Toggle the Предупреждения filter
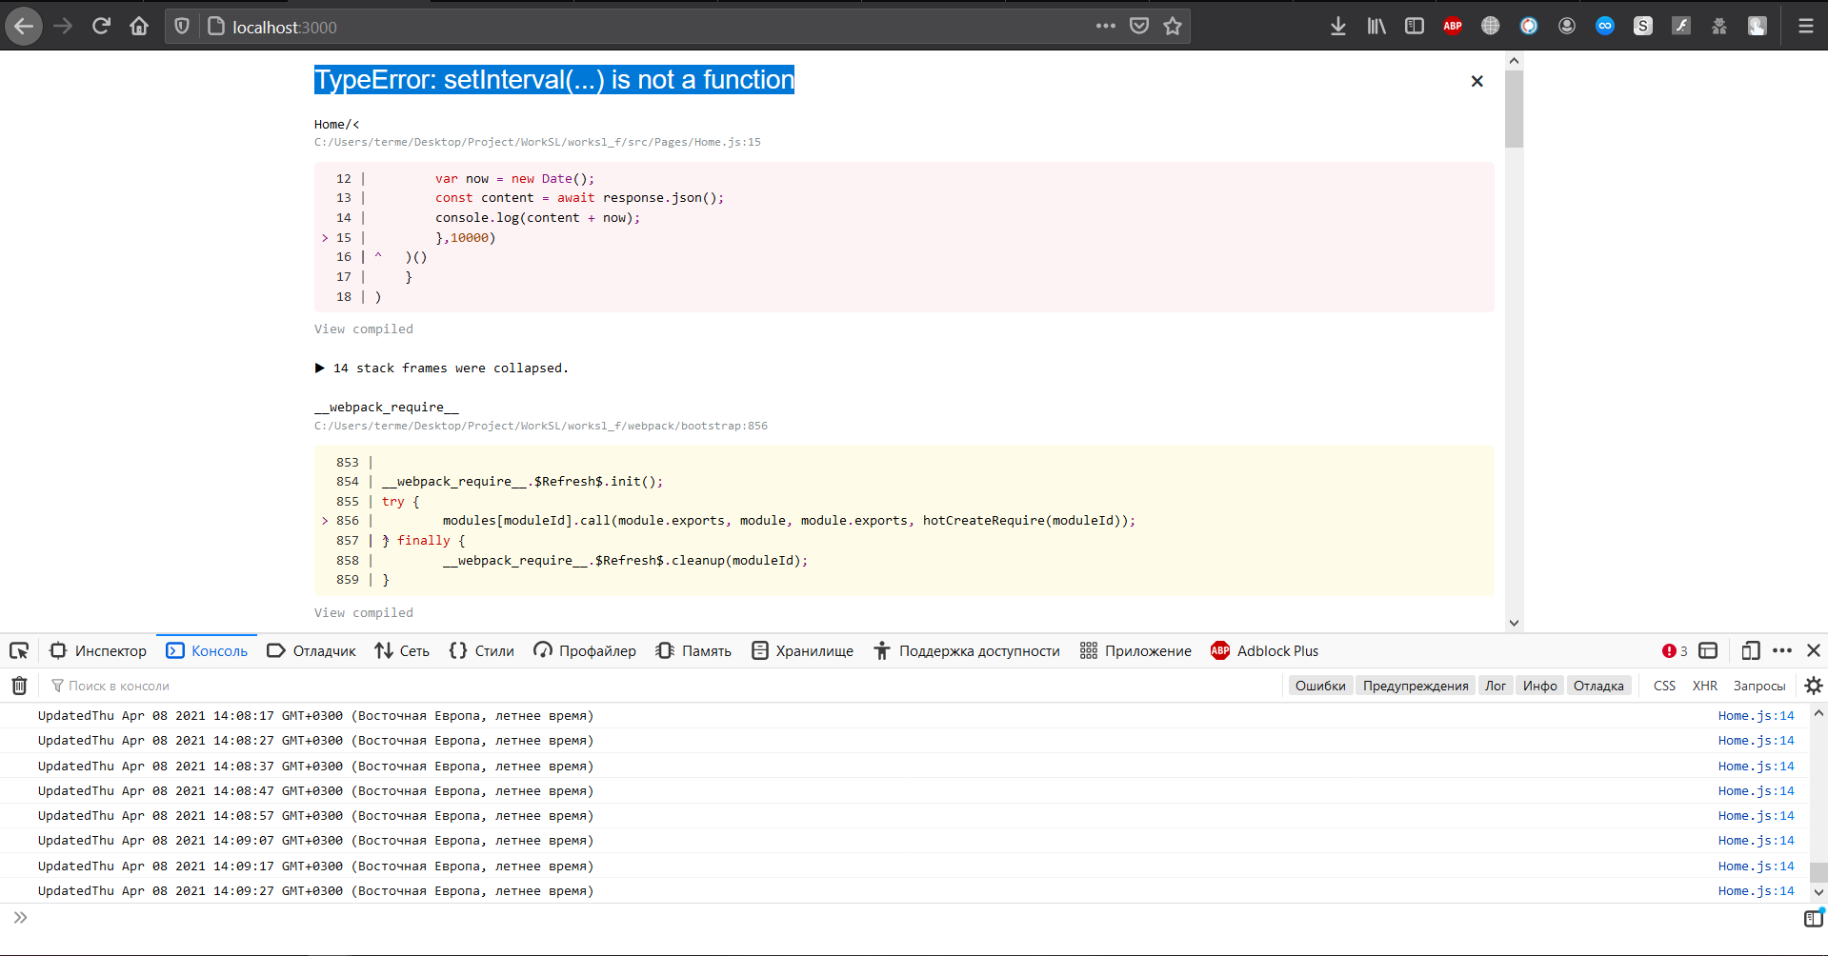 1416,686
